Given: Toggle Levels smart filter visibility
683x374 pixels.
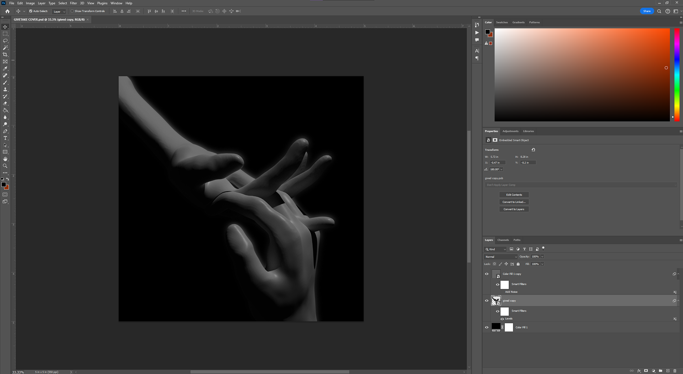Looking at the screenshot, I should [x=502, y=319].
